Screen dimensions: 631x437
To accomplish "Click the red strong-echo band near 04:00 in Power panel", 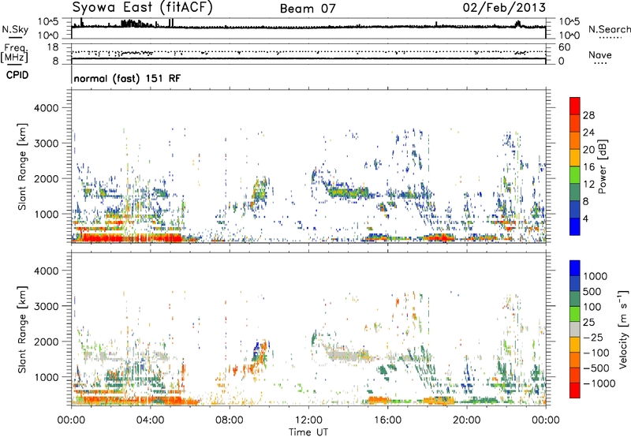I will click(x=133, y=237).
